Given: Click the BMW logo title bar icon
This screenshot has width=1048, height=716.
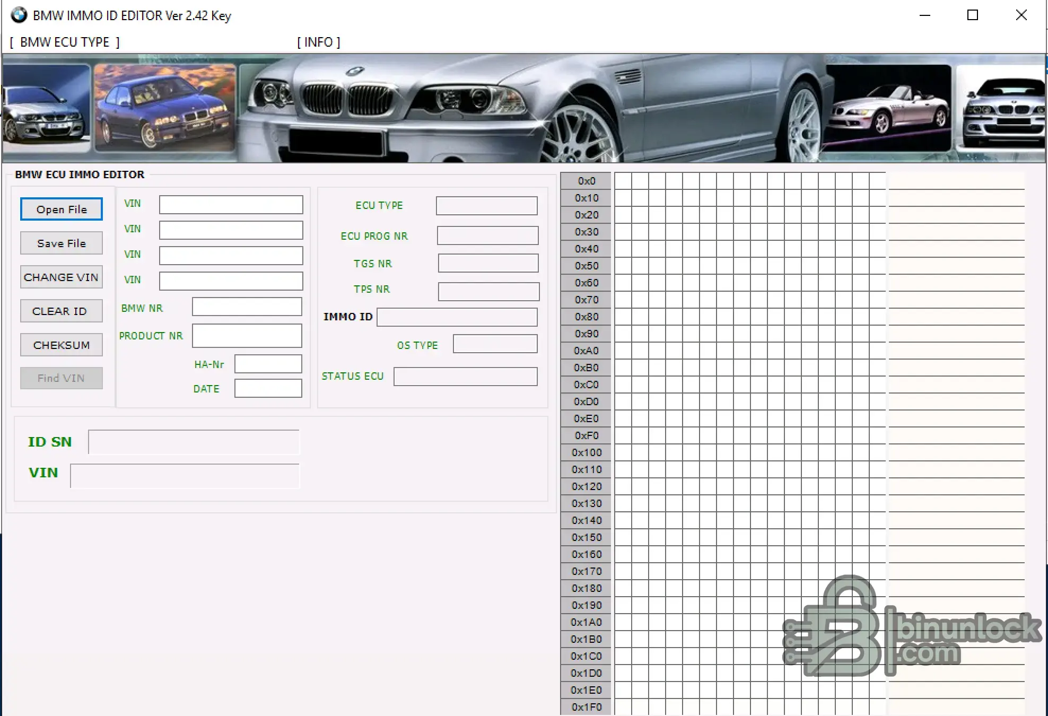Looking at the screenshot, I should click(19, 15).
